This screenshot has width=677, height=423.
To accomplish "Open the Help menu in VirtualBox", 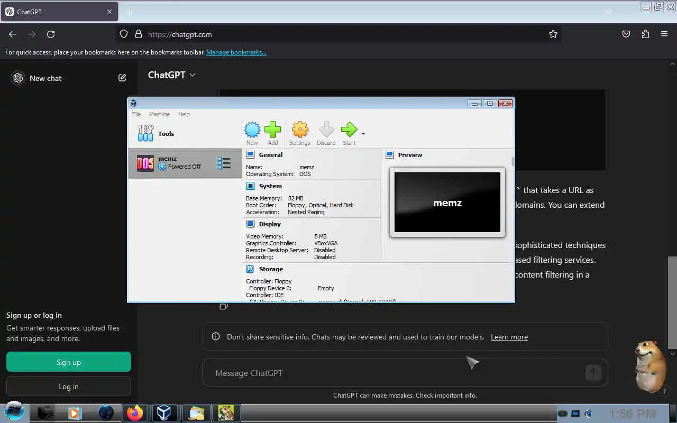I will pyautogui.click(x=184, y=114).
